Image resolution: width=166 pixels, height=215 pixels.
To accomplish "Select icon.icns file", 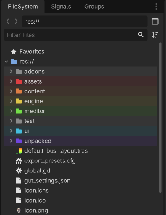I will 36,191.
